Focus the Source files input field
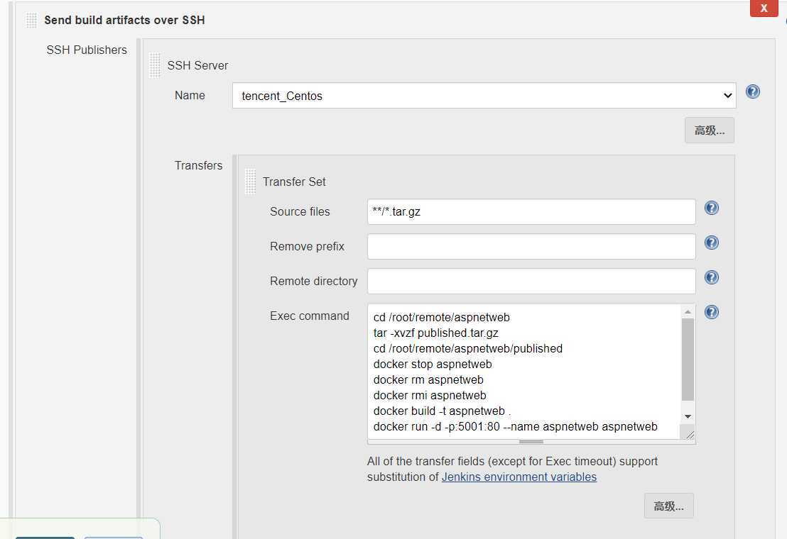This screenshot has height=539, width=787. [x=531, y=212]
